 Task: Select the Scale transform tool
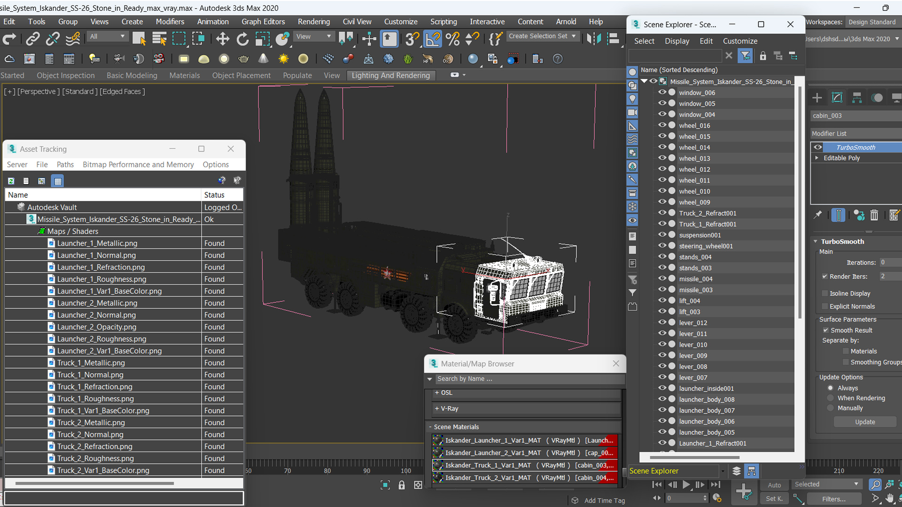tap(262, 39)
